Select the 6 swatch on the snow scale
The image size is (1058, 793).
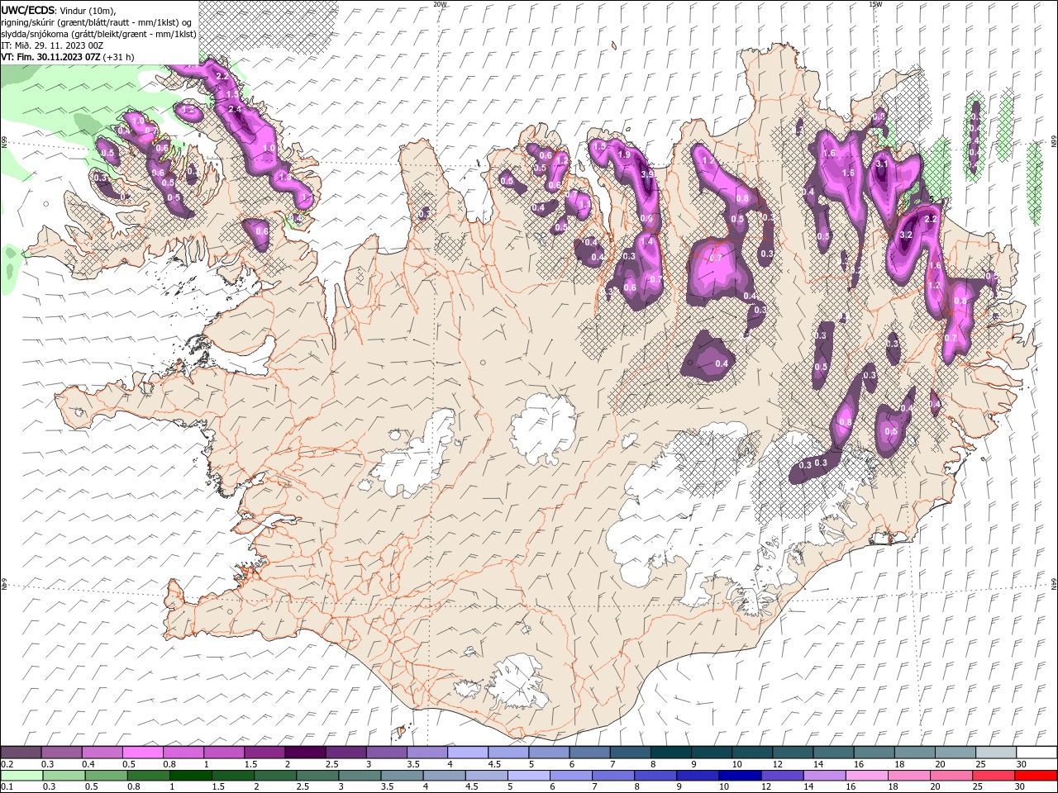click(x=589, y=753)
